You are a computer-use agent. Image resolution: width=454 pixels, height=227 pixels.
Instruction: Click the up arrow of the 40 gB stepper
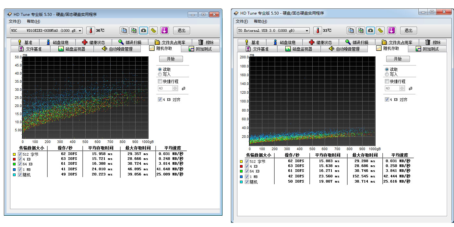coord(175,86)
